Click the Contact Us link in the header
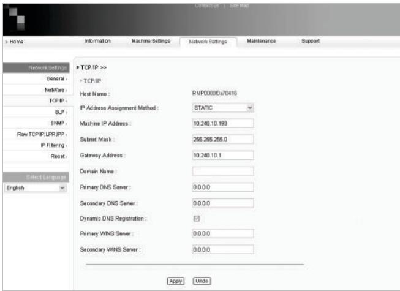Image resolution: width=400 pixels, height=291 pixels. (x=206, y=6)
